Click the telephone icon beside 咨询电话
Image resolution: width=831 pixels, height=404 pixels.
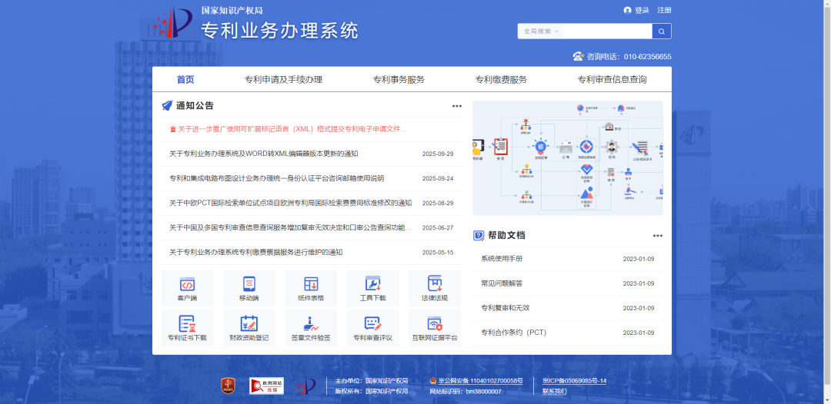578,56
